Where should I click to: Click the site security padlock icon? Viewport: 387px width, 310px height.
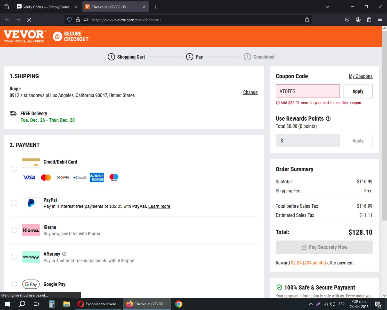(x=78, y=20)
